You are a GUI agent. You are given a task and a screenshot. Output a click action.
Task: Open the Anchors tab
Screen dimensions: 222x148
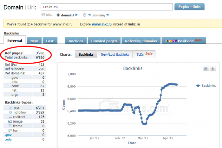coord(76,40)
